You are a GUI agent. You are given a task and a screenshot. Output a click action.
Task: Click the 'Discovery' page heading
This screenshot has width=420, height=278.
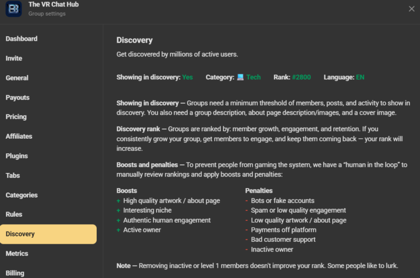135,40
